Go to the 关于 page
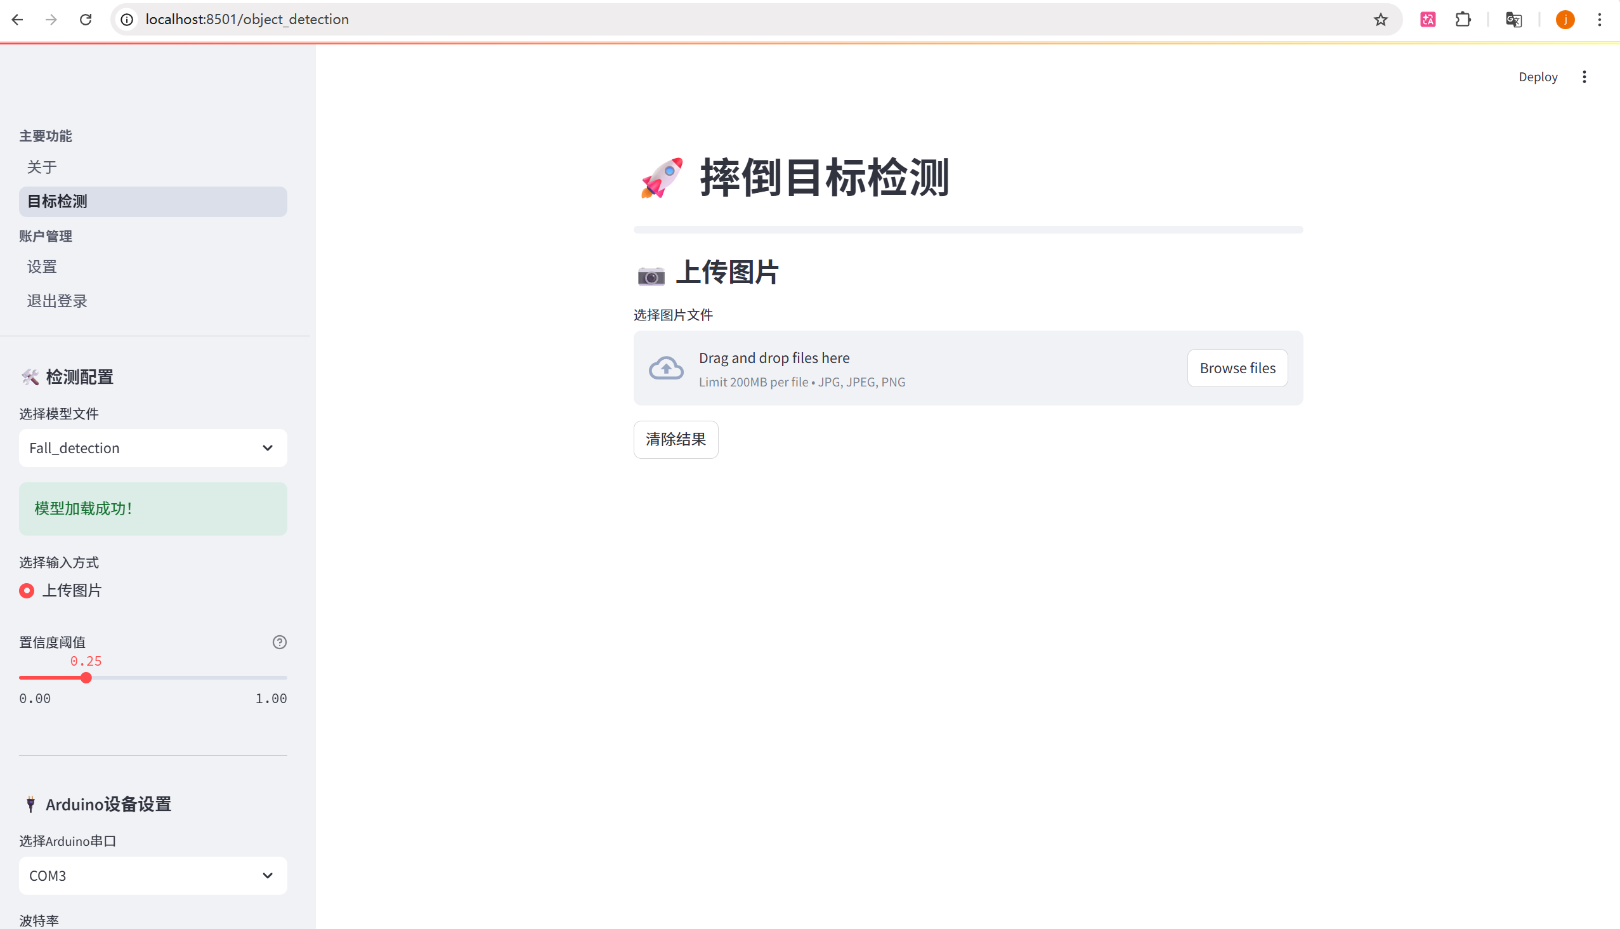 coord(42,167)
